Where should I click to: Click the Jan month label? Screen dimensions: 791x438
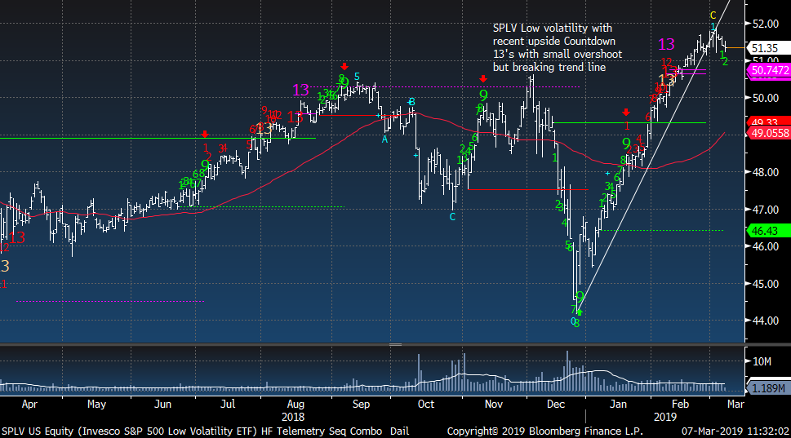tap(618, 405)
